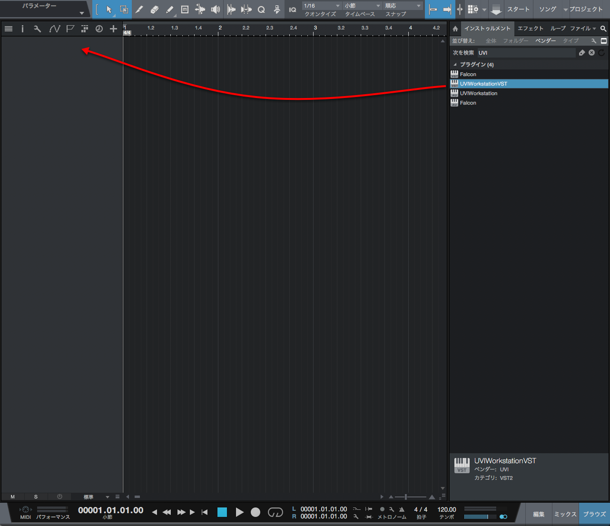Show automation curve view

54,29
